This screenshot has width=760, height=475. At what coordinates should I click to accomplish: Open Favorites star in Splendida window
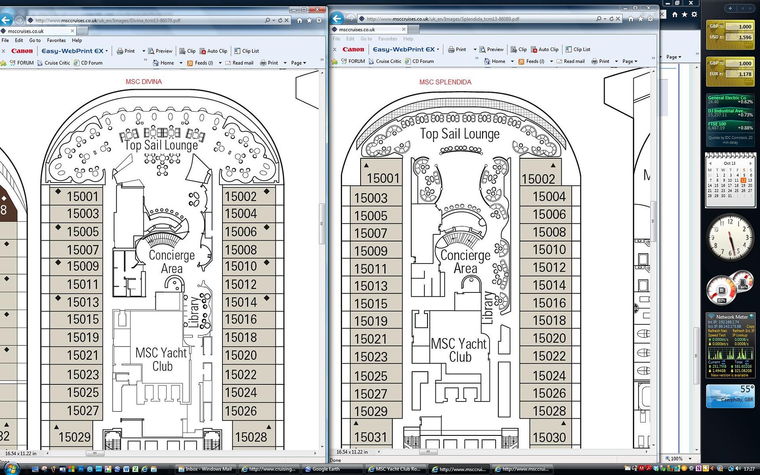(x=640, y=19)
